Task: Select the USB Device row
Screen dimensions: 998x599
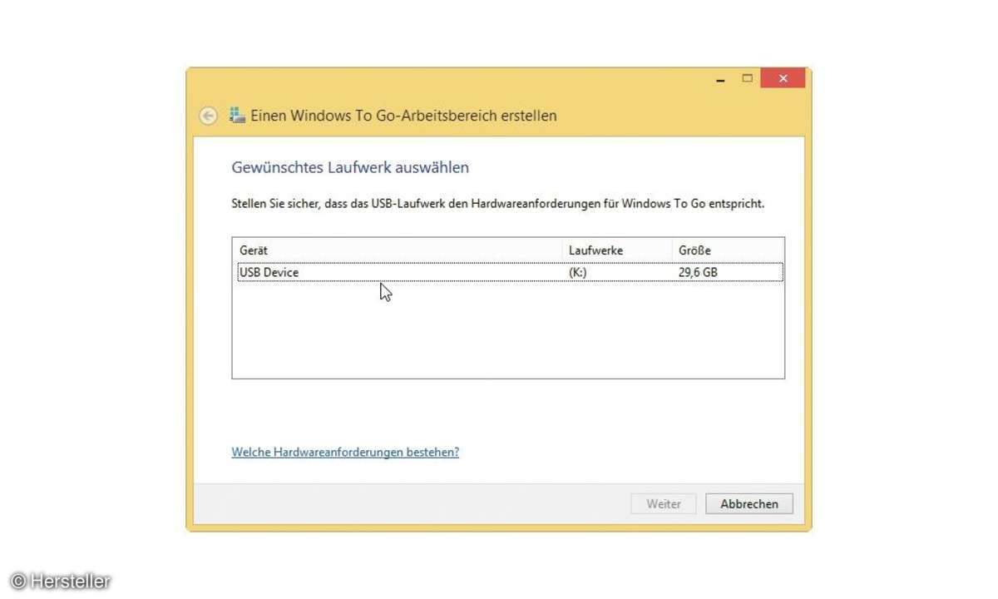Action: [510, 272]
